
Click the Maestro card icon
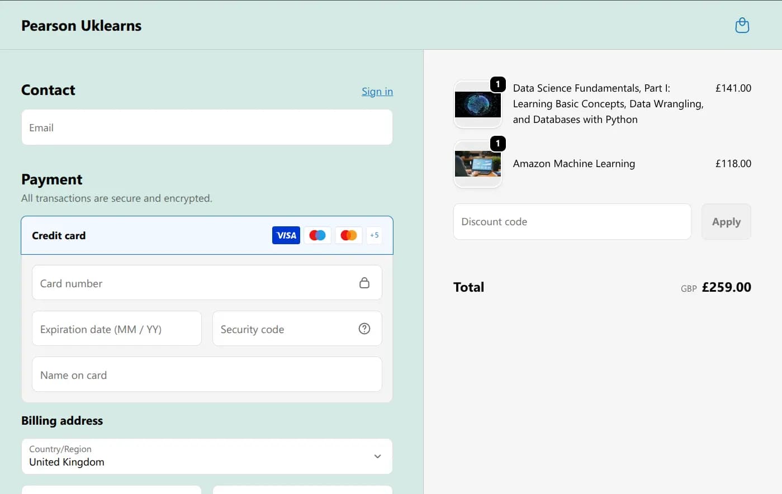317,235
